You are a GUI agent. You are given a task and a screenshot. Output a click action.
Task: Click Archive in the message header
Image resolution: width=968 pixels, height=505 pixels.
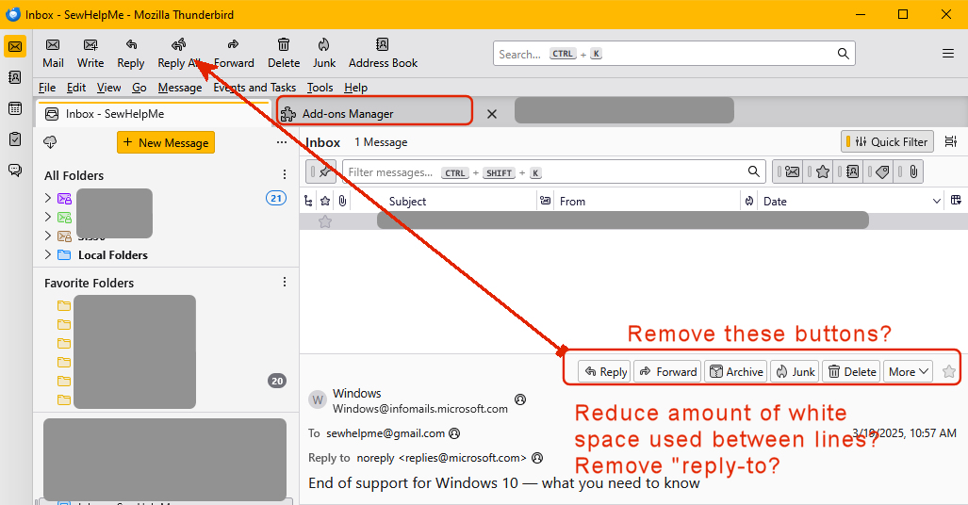[x=736, y=371]
